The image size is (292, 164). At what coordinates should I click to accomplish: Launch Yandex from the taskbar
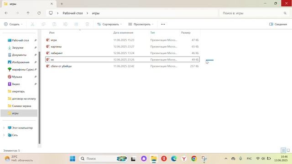pos(164,159)
